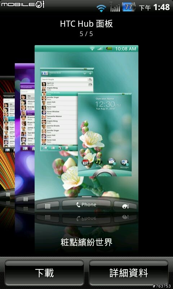The height and width of the screenshot is (289, 173).
Task: Tap the April Lin contact row
Action: click(x=67, y=84)
